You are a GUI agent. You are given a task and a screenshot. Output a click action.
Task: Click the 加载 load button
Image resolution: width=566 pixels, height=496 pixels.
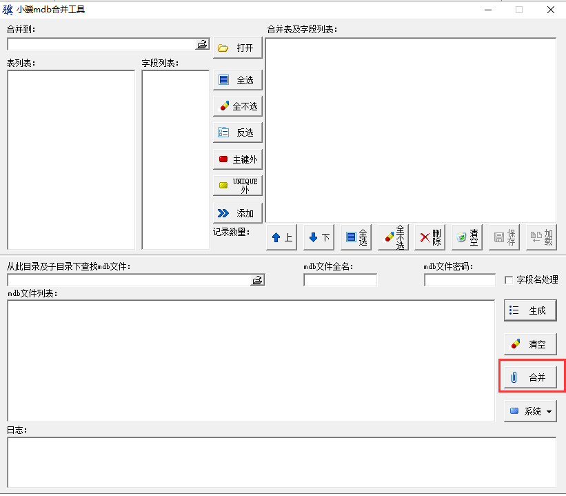click(x=541, y=237)
